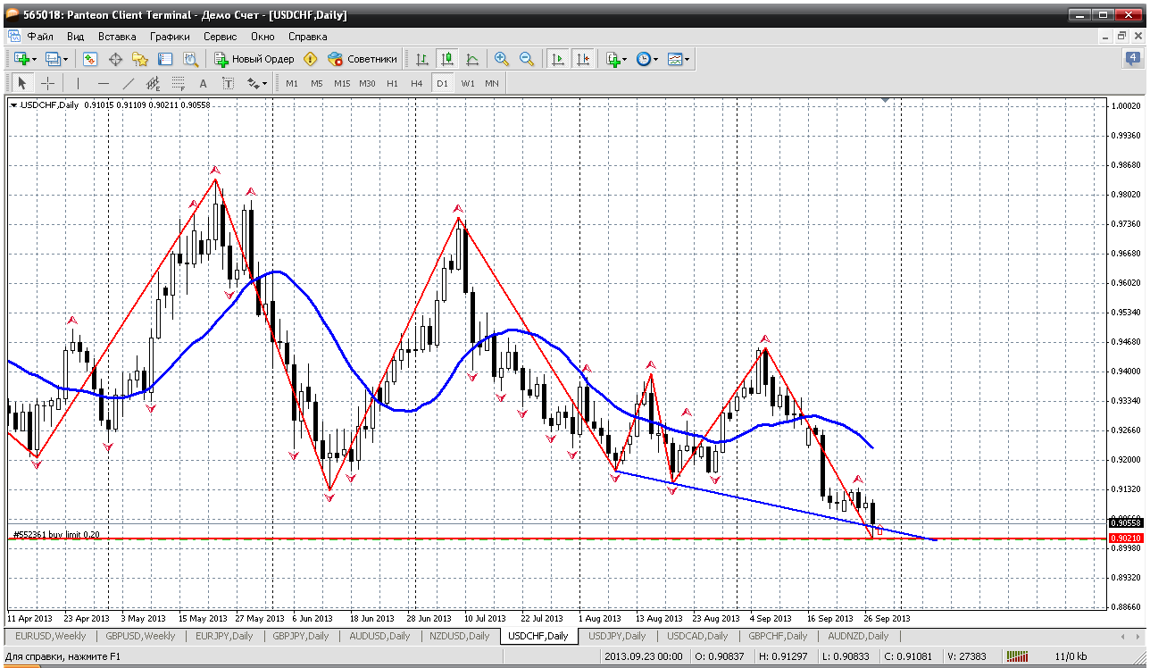This screenshot has width=1150, height=668.
Task: Zoom in on the chart
Action: pyautogui.click(x=502, y=59)
